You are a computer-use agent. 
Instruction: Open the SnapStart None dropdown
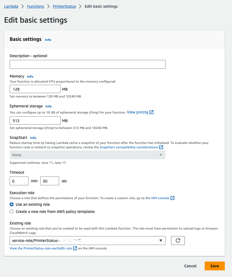tap(87, 155)
